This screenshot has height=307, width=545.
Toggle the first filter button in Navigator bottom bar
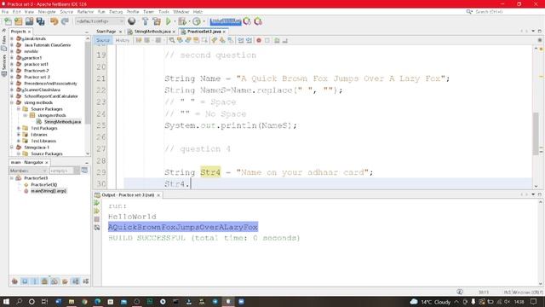coord(14,281)
